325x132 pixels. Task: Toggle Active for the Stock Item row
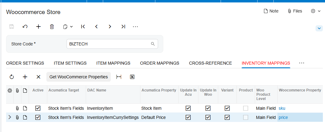(x=38, y=108)
